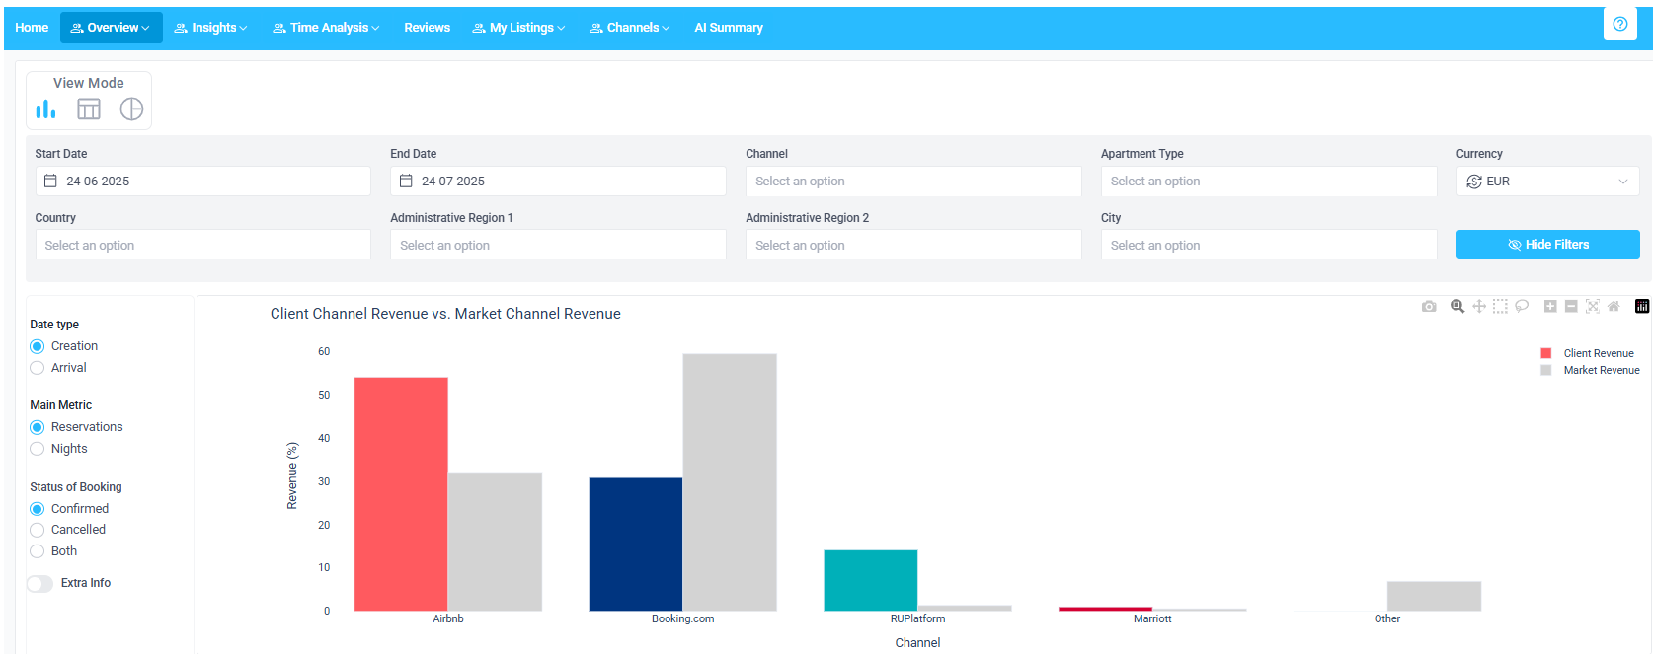Open the Country select dropdown
This screenshot has width=1653, height=654.
point(202,246)
